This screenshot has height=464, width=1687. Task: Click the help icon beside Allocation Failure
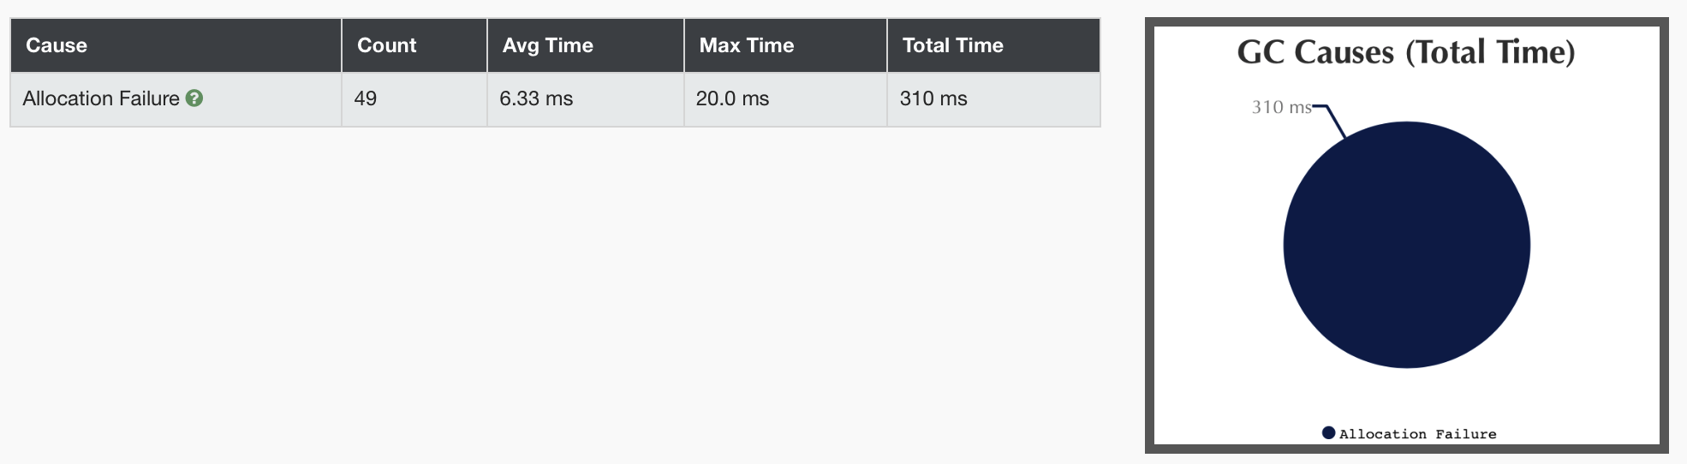[194, 98]
